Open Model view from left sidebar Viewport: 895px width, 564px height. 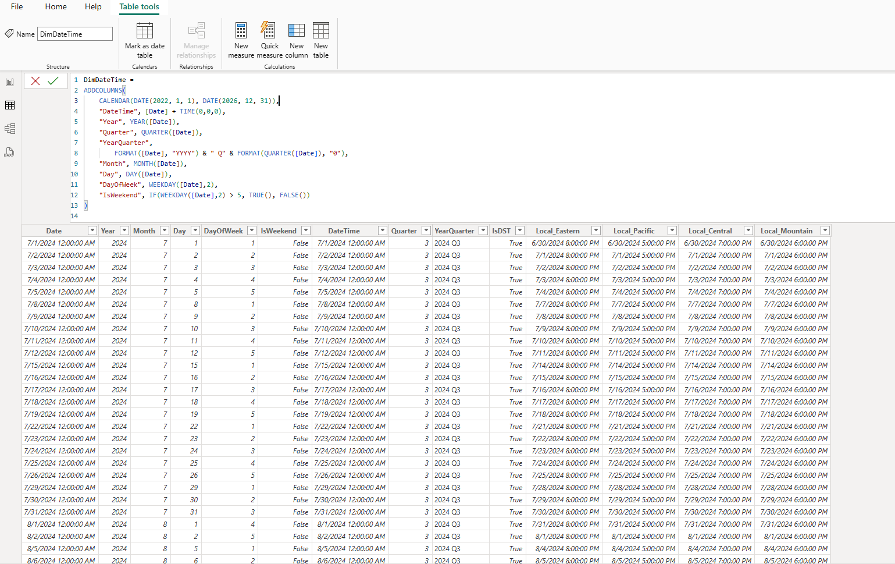[x=10, y=129]
